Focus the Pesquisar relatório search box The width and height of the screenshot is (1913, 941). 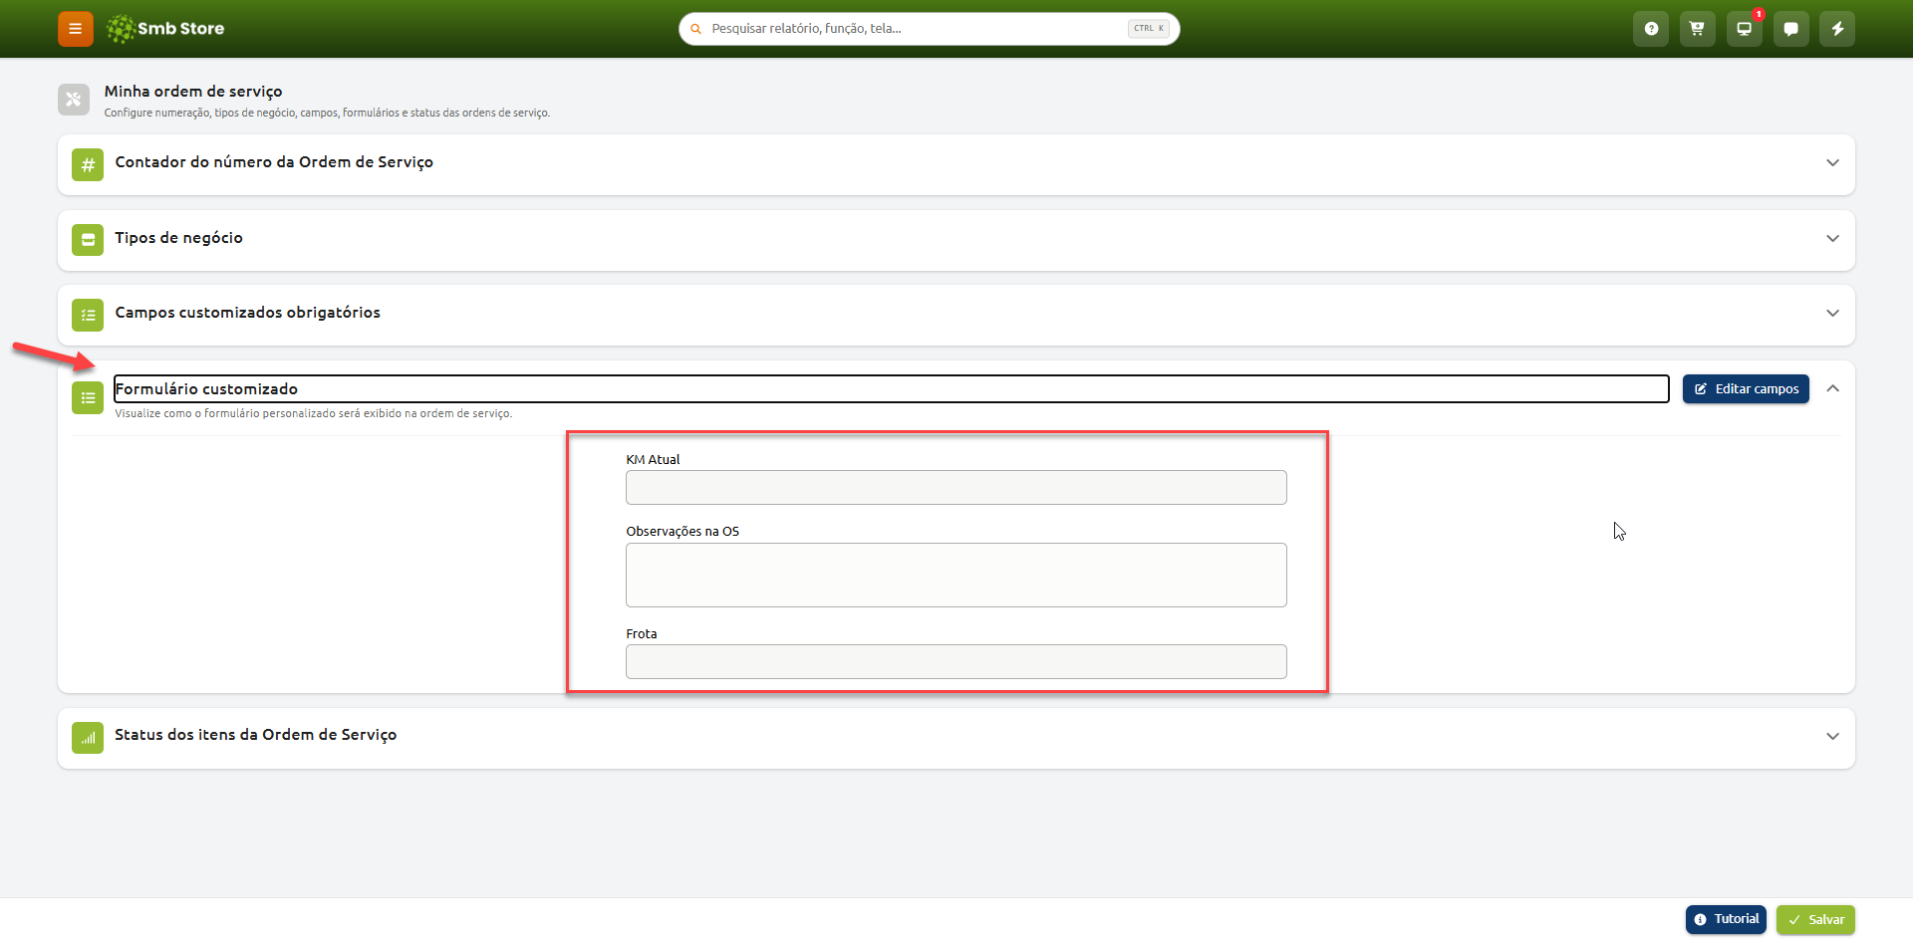click(x=929, y=29)
